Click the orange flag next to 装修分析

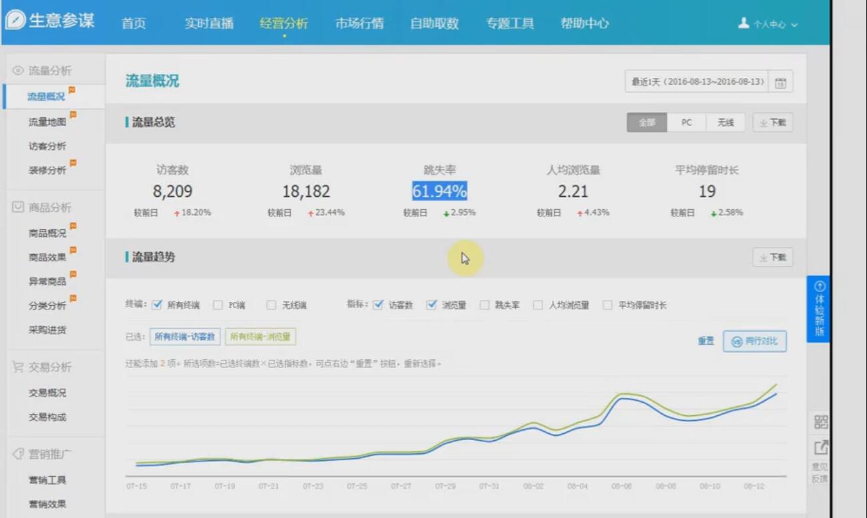[x=72, y=163]
